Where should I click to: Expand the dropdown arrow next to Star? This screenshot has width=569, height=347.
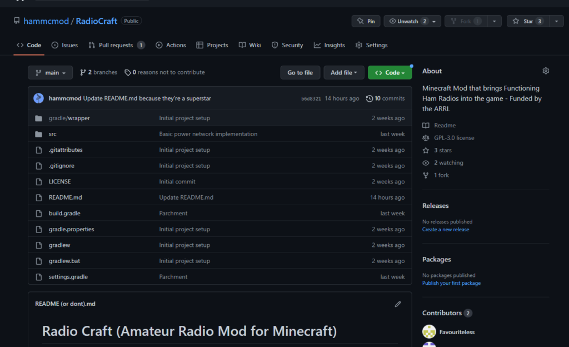(556, 21)
